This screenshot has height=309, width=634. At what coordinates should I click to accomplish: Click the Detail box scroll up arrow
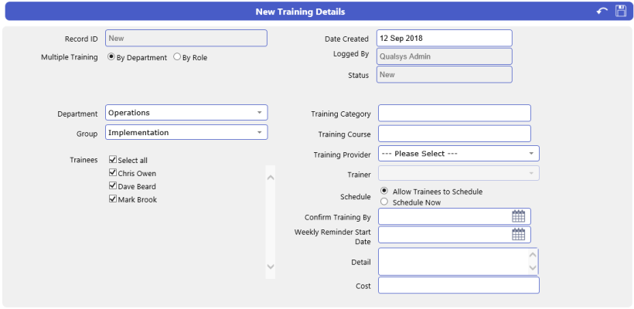[533, 255]
